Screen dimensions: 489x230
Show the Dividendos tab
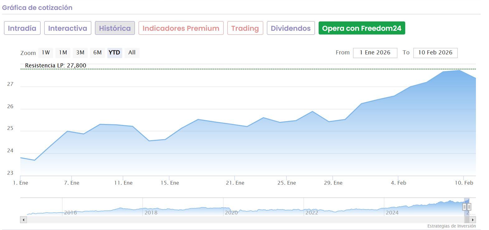291,28
